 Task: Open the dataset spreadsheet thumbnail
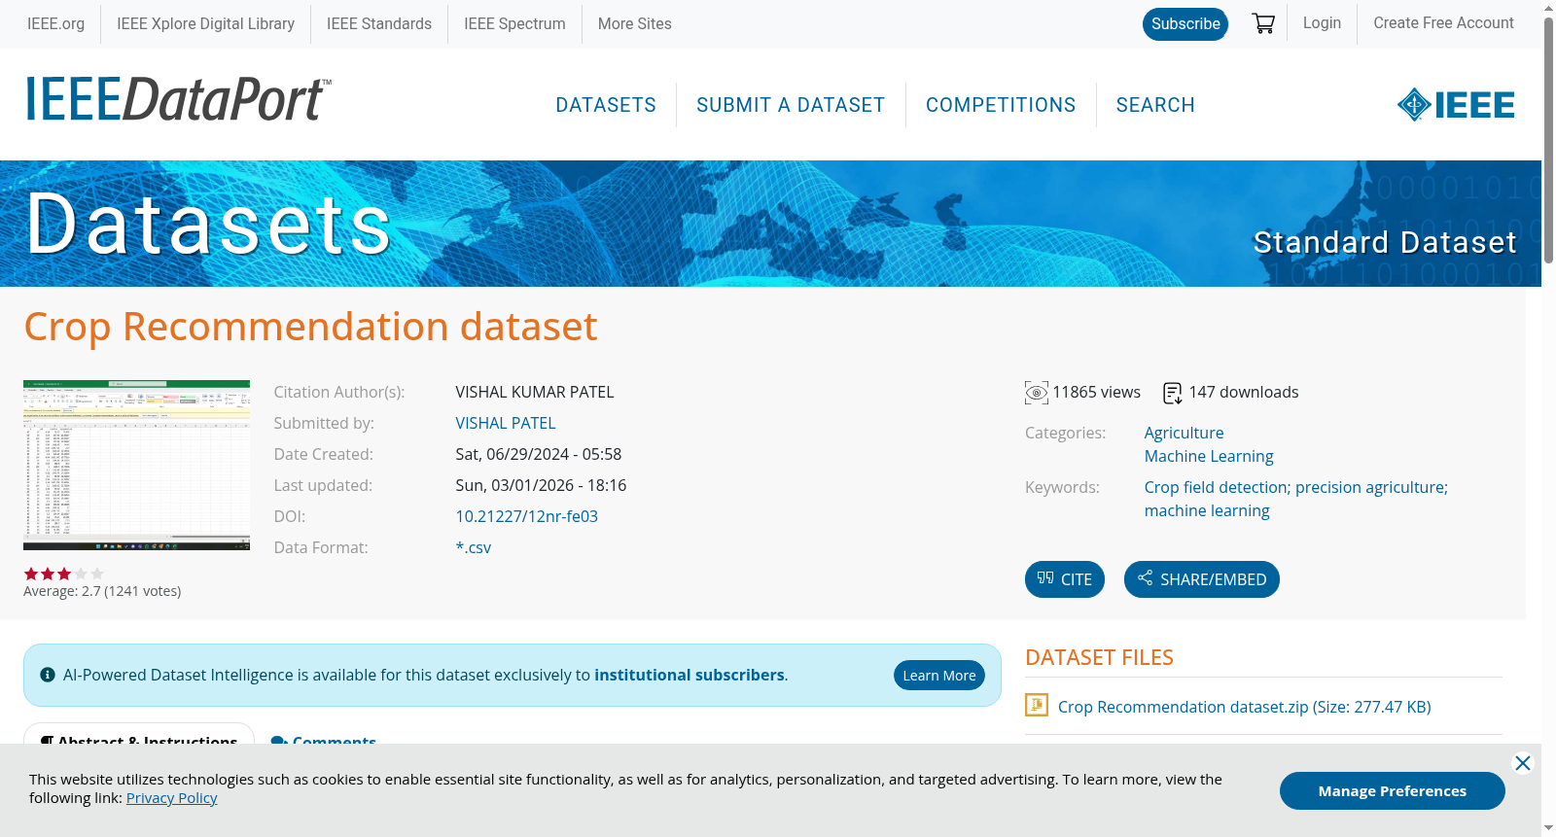coord(136,465)
